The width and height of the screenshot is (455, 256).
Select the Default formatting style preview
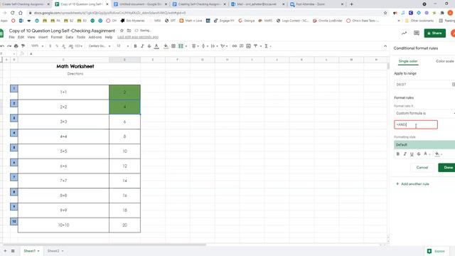tap(424, 144)
